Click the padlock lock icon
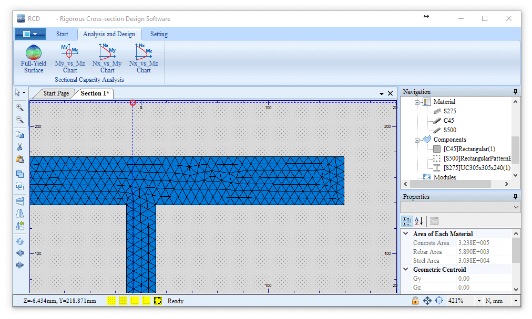The image size is (532, 319). coord(415,301)
